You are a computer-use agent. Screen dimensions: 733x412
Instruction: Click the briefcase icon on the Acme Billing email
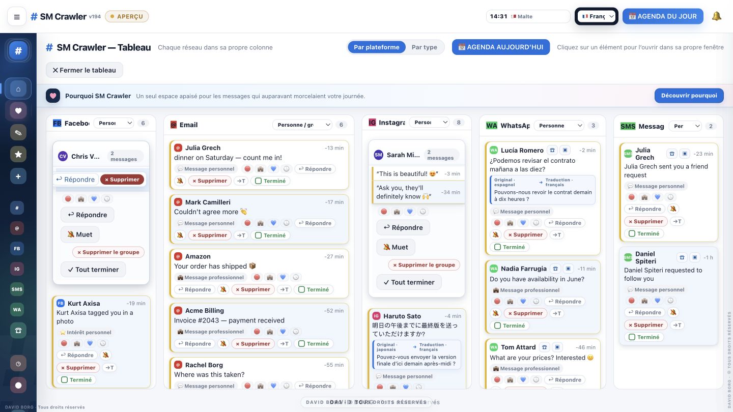[270, 332]
